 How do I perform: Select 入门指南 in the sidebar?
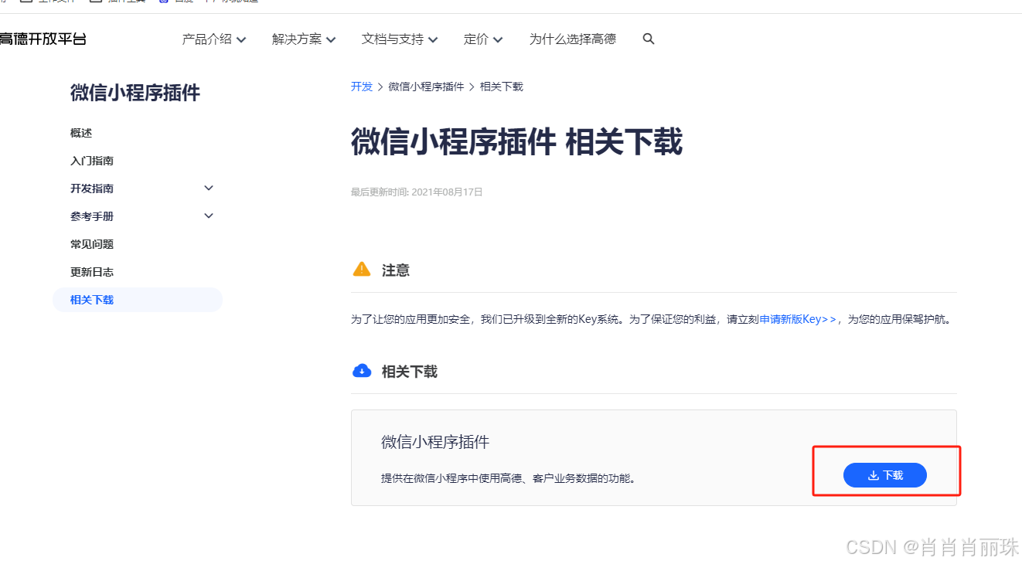click(x=92, y=161)
